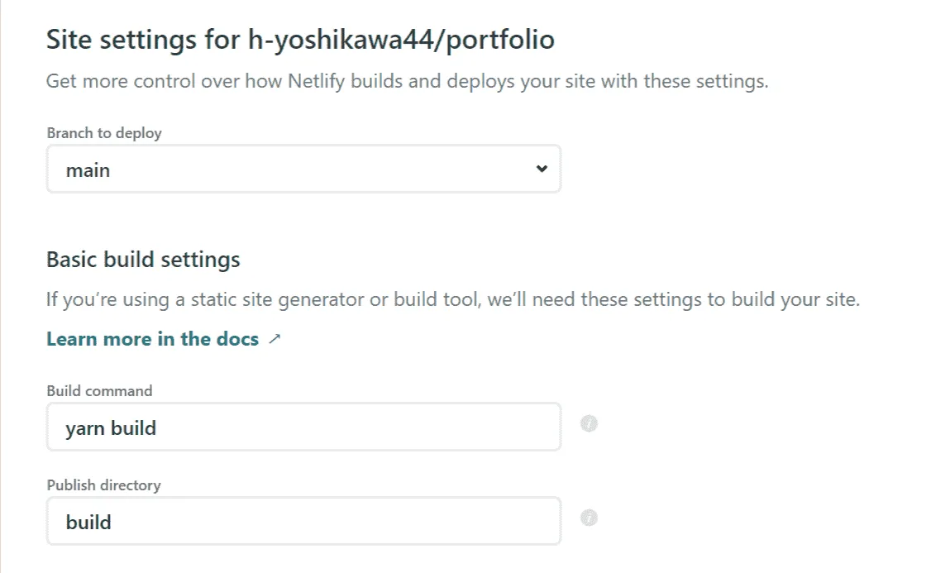Click the 'Basic build settings' section heading
Viewport: 931px width, 573px height.
tap(143, 260)
